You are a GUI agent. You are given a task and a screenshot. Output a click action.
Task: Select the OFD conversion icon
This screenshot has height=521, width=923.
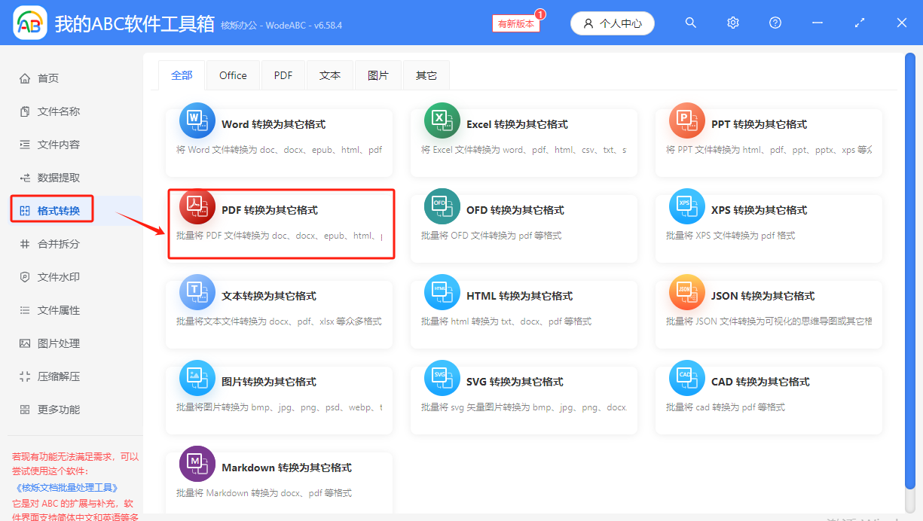pyautogui.click(x=442, y=206)
